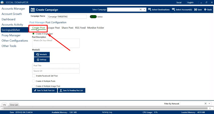Click Select Destinations in header
This screenshot has height=114, width=214.
click(159, 10)
